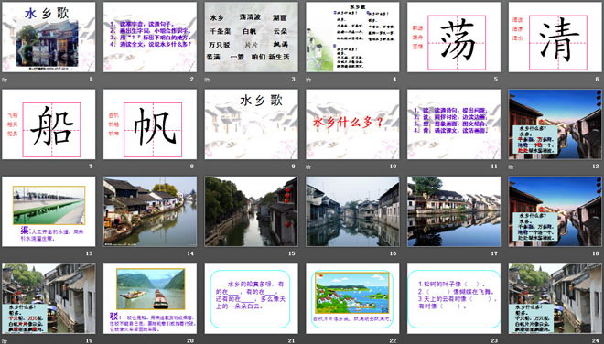Viewport: 604px width, 344px height.
Task: Click slide number label 5
Action: [x=495, y=80]
